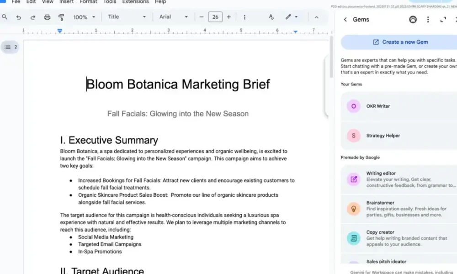
Task: Click the font size field showing 26
Action: point(215,17)
